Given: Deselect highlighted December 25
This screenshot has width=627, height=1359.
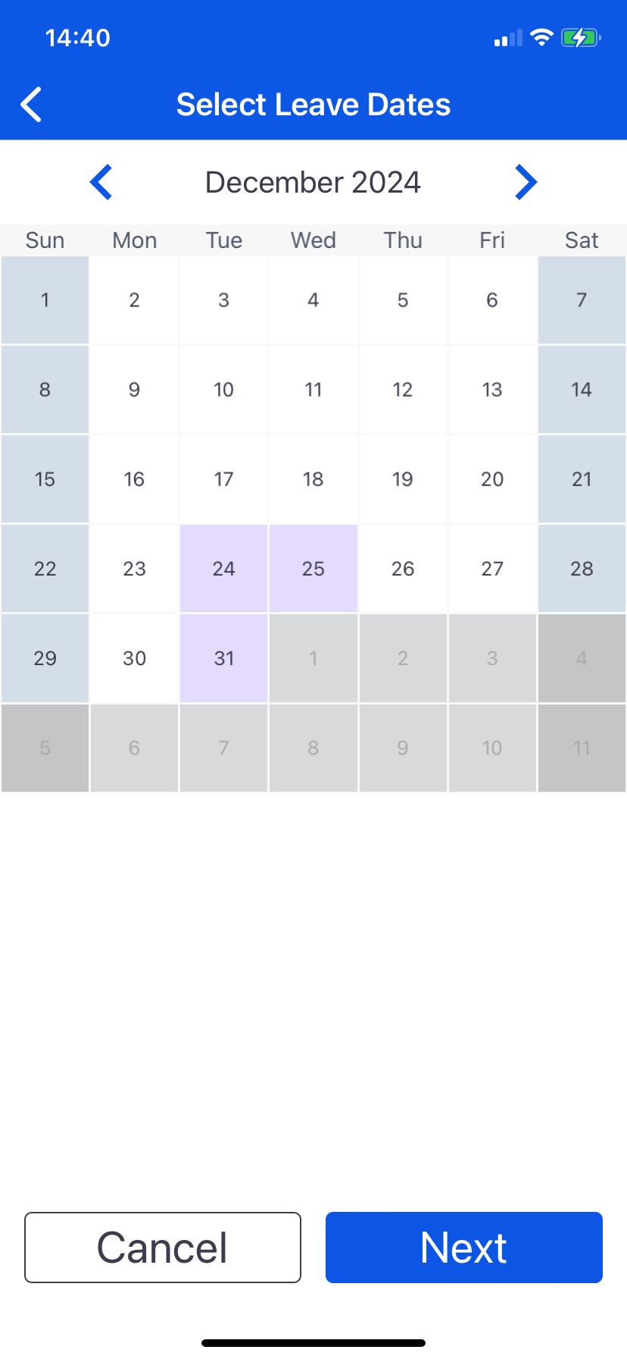Looking at the screenshot, I should tap(313, 569).
